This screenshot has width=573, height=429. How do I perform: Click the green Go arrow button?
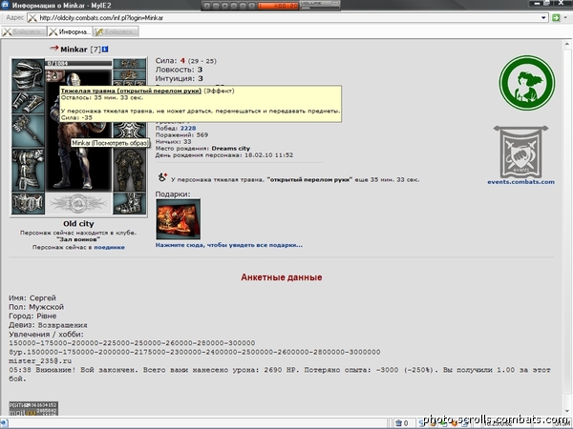556,17
